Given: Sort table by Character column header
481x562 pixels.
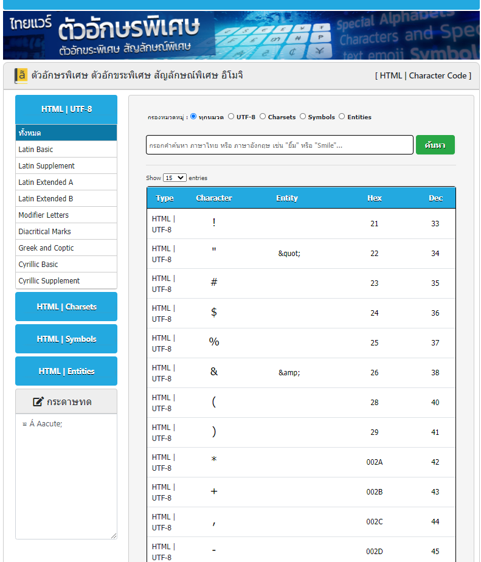Looking at the screenshot, I should click(214, 198).
